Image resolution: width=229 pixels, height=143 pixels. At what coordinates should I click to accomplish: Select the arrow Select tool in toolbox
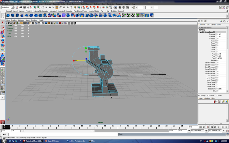(x=2, y=22)
